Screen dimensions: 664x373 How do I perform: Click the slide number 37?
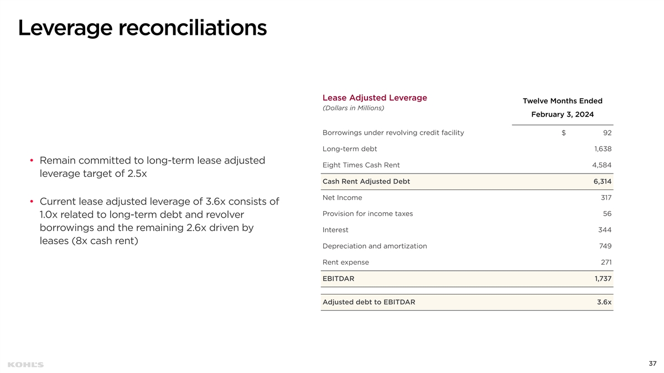click(652, 364)
